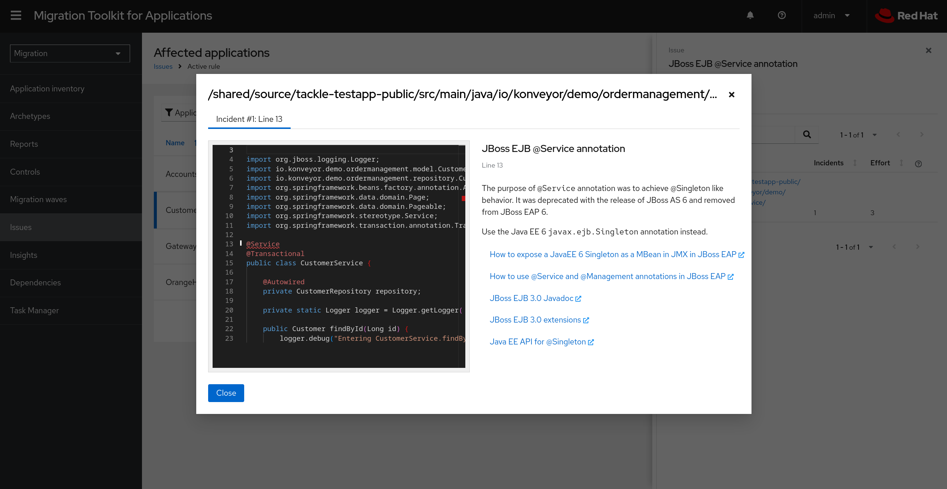Open the notifications bell
Viewport: 947px width, 489px height.
pos(750,15)
